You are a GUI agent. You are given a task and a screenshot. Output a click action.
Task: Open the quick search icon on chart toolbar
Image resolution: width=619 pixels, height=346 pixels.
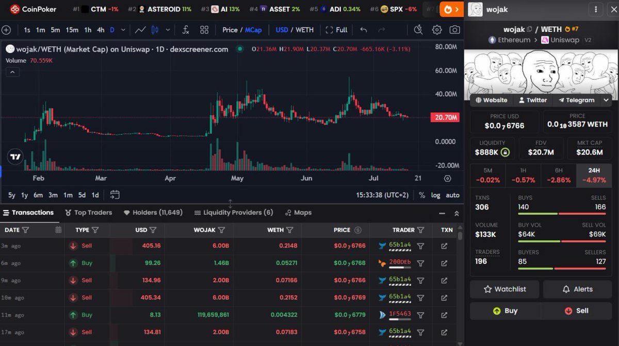point(418,30)
